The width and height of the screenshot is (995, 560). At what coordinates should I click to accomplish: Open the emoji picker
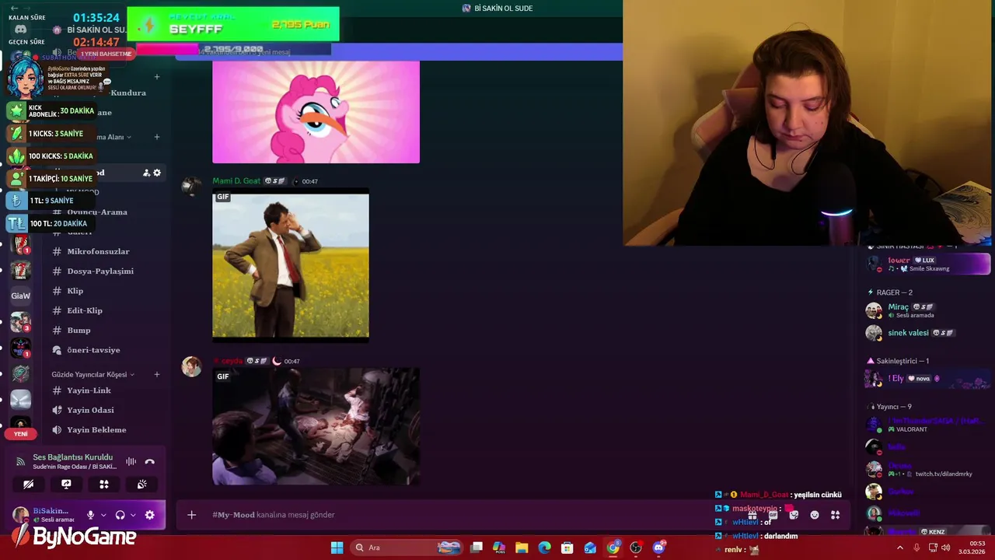click(815, 515)
